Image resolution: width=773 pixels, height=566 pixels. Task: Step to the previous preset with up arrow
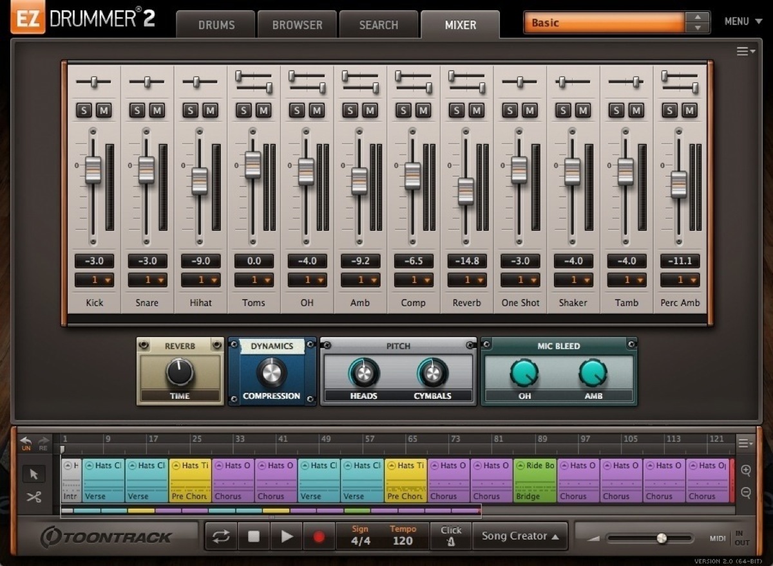(x=698, y=17)
